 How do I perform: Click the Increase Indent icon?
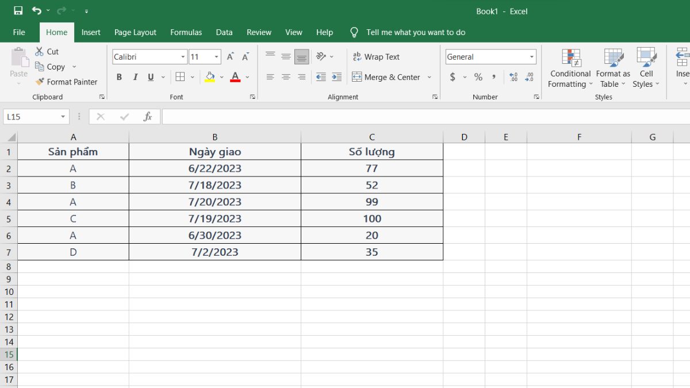[x=337, y=77]
